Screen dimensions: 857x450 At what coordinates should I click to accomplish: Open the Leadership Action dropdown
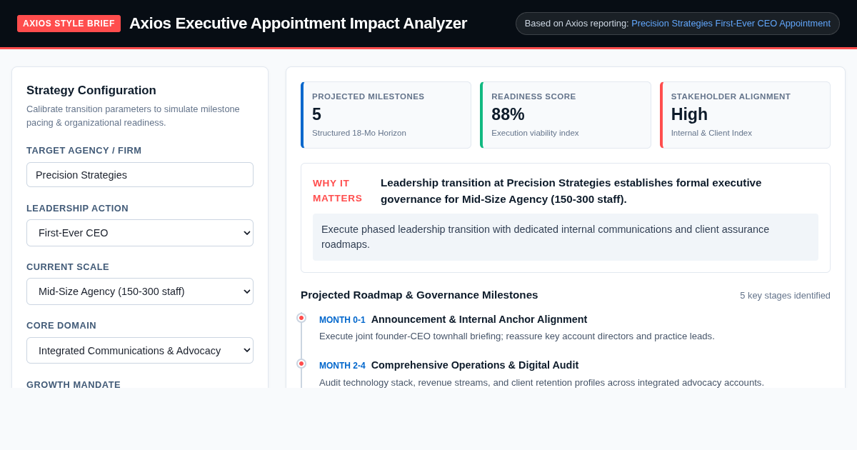click(140, 233)
